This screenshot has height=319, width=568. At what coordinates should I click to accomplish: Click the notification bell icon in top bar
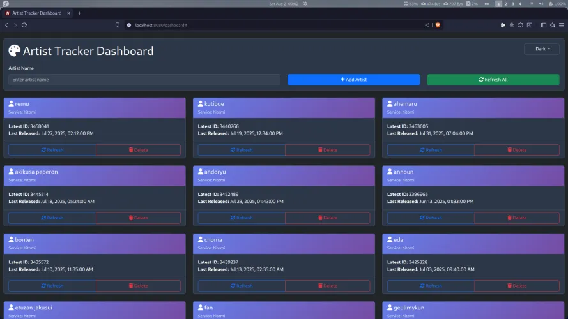(305, 4)
